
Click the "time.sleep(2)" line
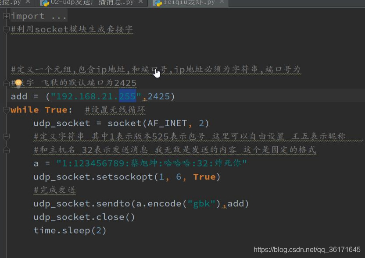point(70,230)
